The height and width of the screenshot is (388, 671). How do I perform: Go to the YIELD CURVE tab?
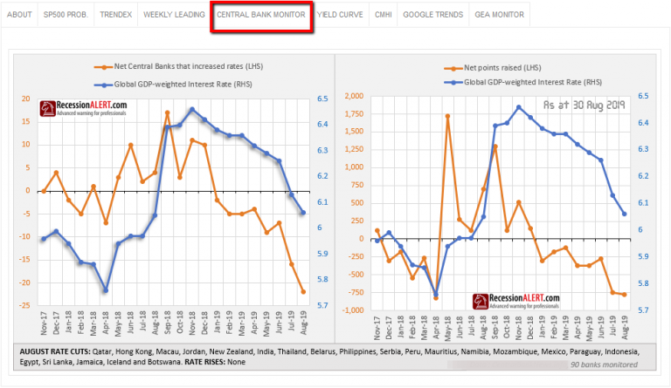342,15
